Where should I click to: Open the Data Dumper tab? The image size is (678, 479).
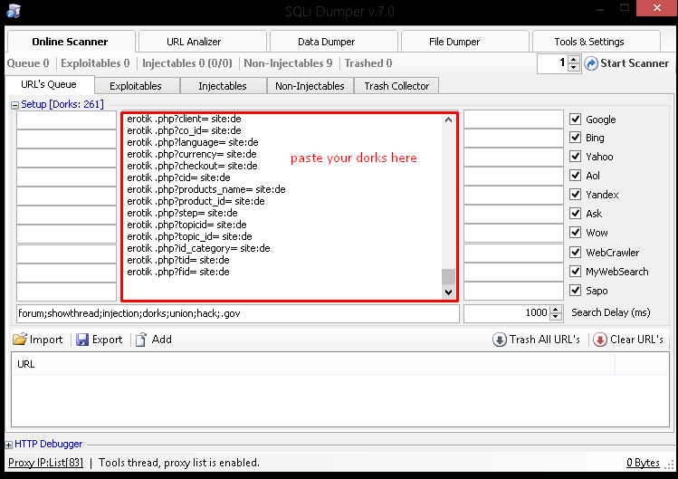[325, 42]
